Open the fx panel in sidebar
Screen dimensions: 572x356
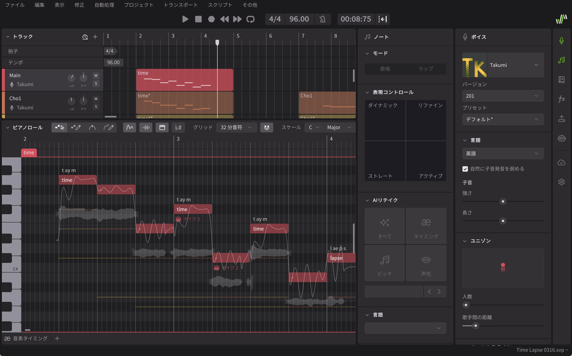pyautogui.click(x=561, y=99)
